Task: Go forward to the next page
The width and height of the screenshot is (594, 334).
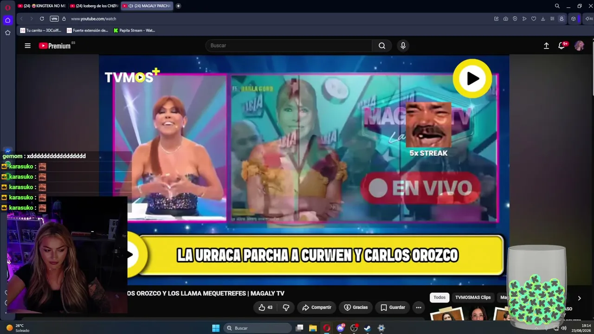Action: click(32, 19)
